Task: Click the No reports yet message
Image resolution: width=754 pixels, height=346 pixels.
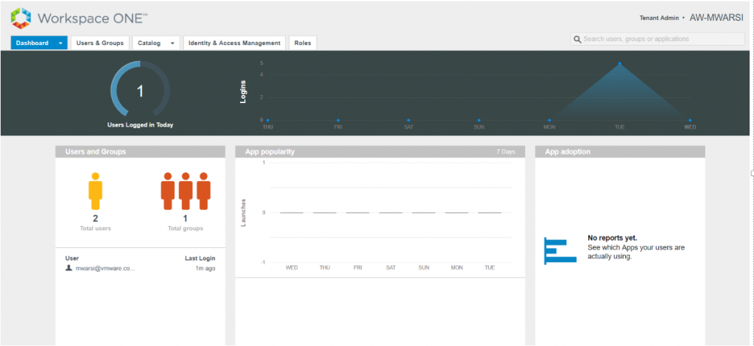Action: coord(612,238)
